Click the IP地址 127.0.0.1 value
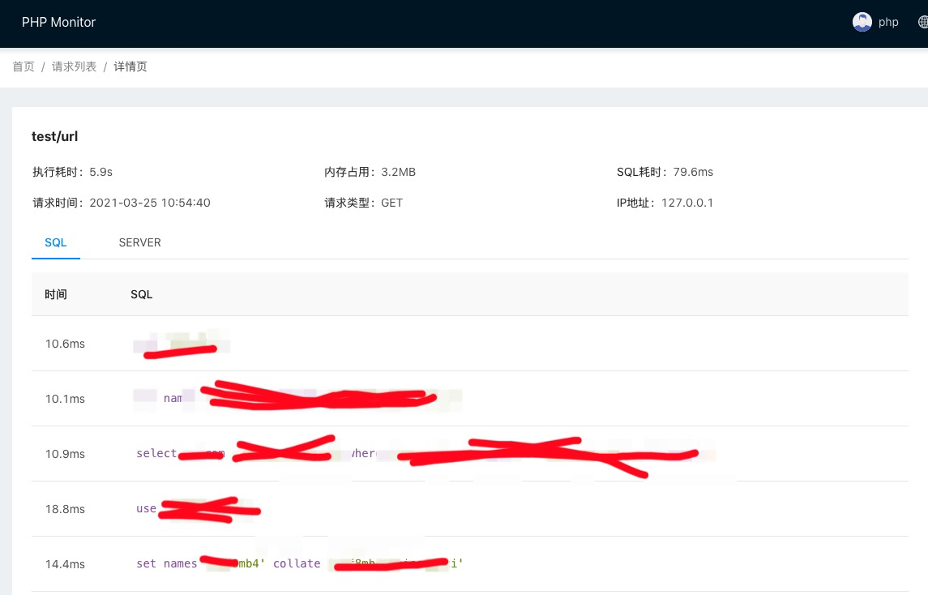The height and width of the screenshot is (595, 928). pos(687,203)
